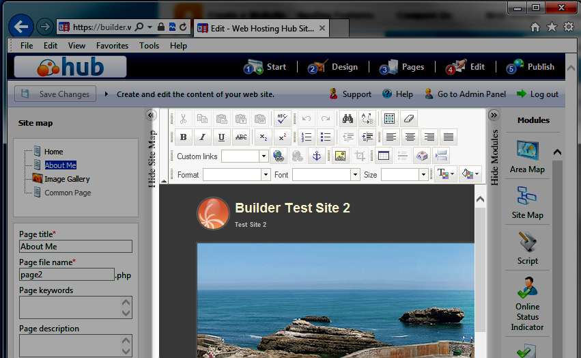
Task: Open the Font dropdown
Action: (x=355, y=175)
